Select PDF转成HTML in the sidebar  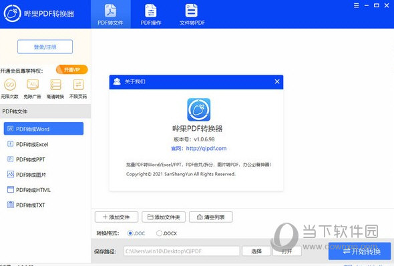point(43,190)
